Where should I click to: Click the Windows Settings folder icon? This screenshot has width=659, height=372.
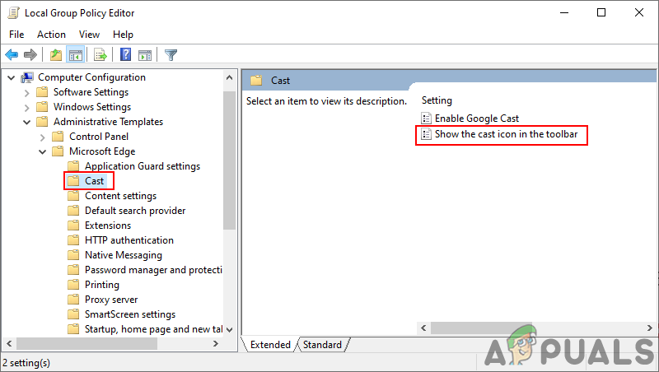(x=42, y=107)
